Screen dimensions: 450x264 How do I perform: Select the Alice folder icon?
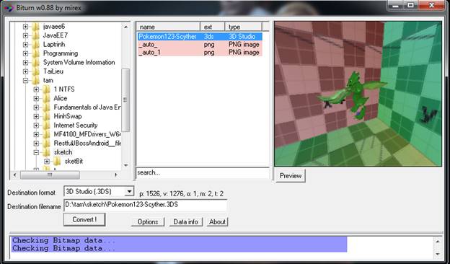click(46, 98)
